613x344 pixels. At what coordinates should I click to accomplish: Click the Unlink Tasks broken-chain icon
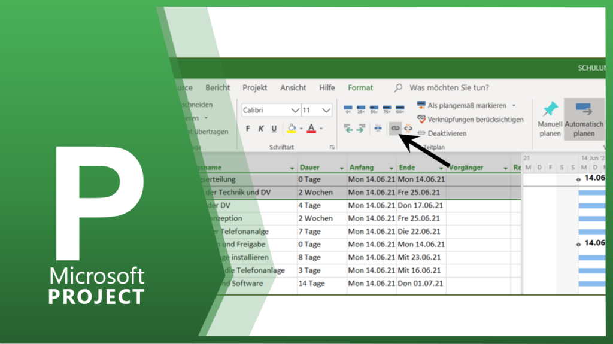pos(408,128)
